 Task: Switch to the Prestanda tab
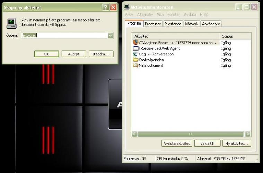point(173,24)
